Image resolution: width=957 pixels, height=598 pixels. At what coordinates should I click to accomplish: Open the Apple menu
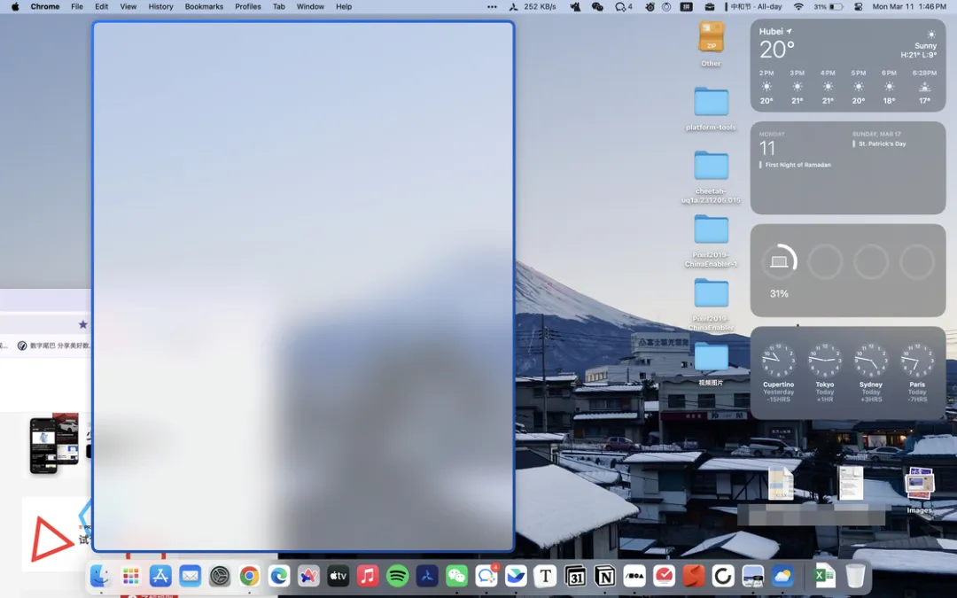click(x=15, y=7)
